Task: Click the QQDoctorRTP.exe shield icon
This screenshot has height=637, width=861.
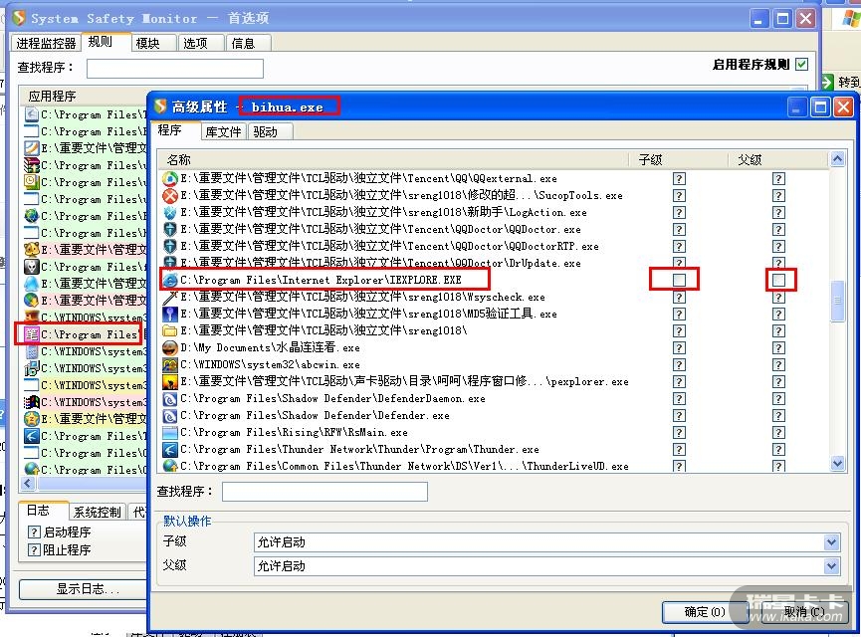Action: point(170,246)
